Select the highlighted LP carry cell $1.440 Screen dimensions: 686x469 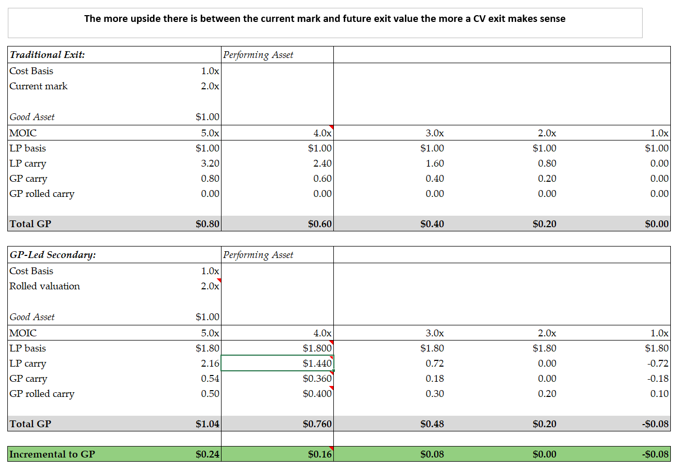277,364
